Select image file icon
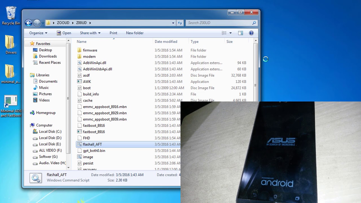This screenshot has width=361, height=203. pos(80,157)
